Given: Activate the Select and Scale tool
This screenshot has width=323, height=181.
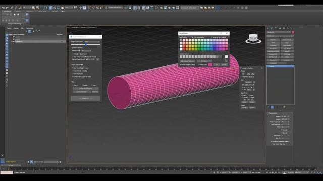Looking at the screenshot, I should (x=59, y=8).
